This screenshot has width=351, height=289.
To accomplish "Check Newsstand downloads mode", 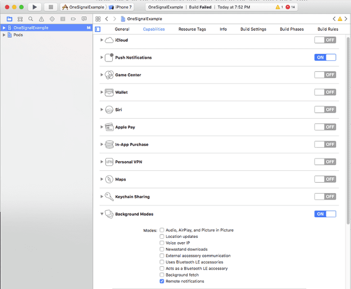I will (162, 249).
